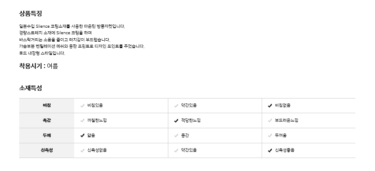Click the gray checkmark beside 까칠한느낌
Image resolution: width=375 pixels, height=171 pixels.
83,121
